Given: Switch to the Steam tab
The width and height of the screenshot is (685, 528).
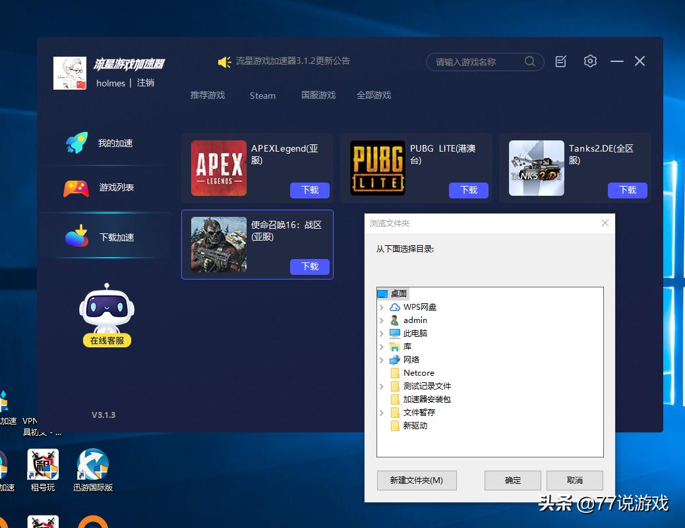Looking at the screenshot, I should click(x=262, y=96).
